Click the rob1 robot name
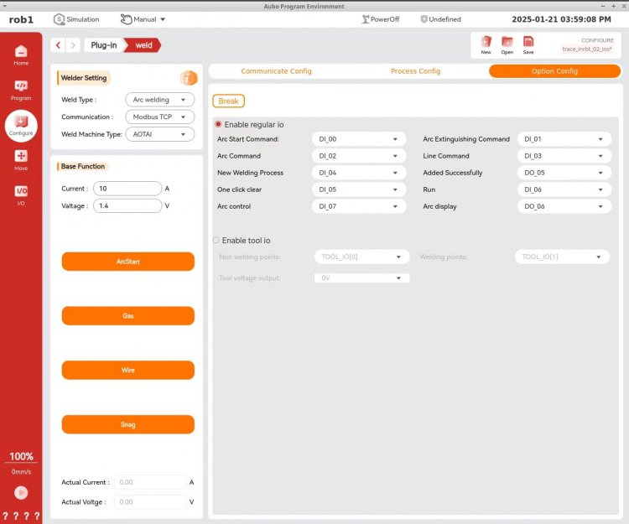Viewport: 629px width, 524px height. click(21, 19)
